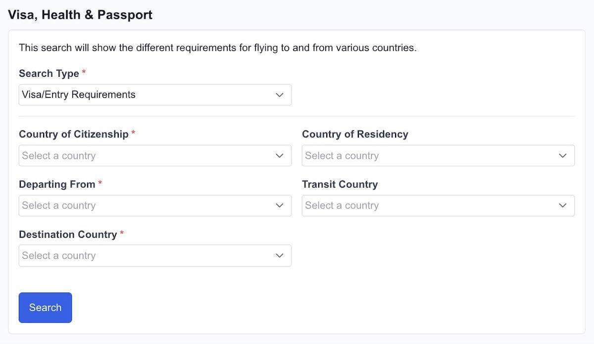The height and width of the screenshot is (344, 594).
Task: Open the Search Type dropdown
Action: (148, 95)
